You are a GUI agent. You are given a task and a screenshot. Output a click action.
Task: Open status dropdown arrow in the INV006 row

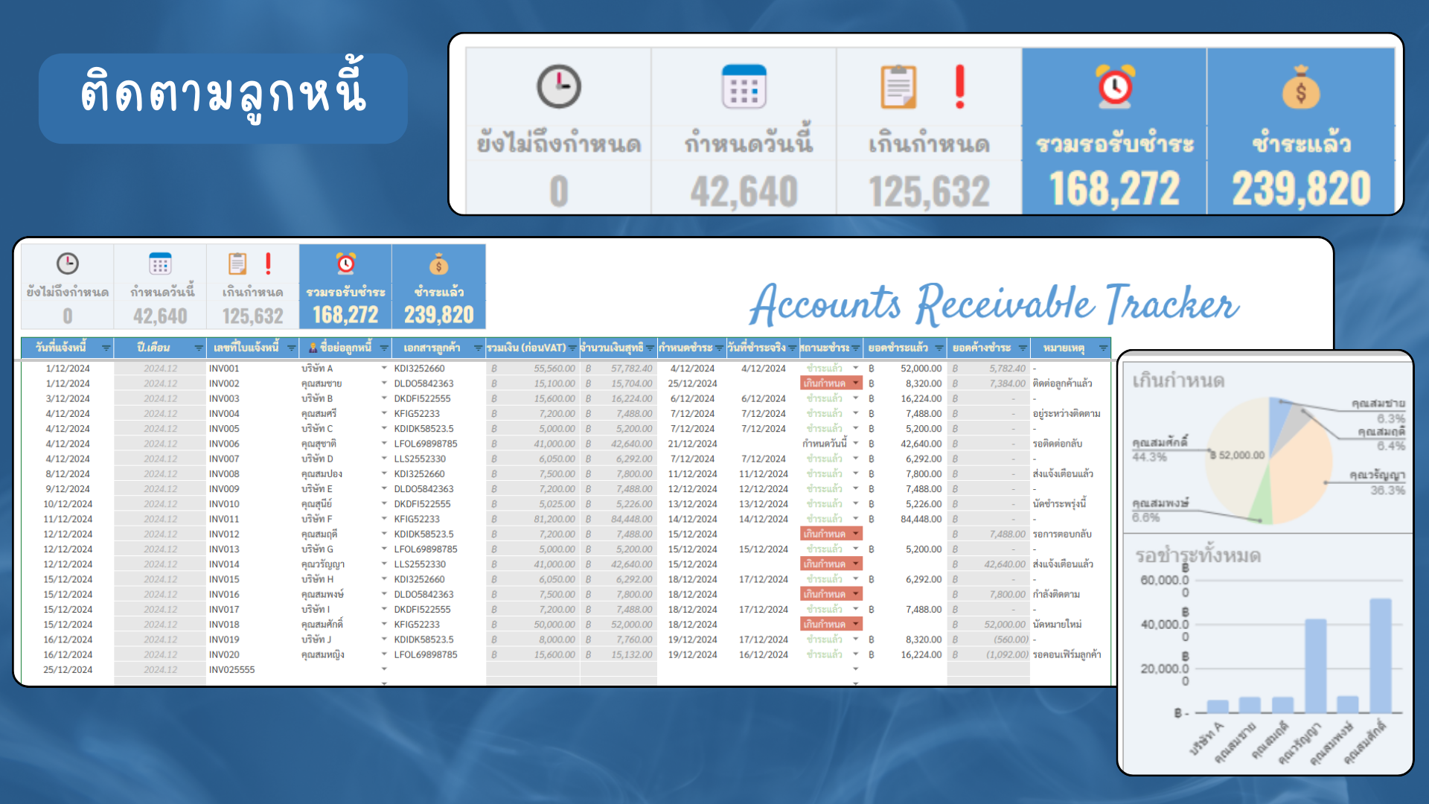coord(856,443)
